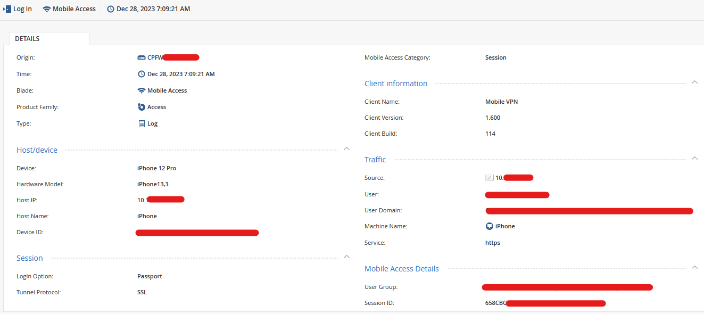This screenshot has height=314, width=704.
Task: Click the Client information section heading
Action: (x=396, y=84)
